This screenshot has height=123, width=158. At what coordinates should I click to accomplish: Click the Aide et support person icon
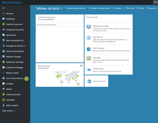tap(3, 105)
